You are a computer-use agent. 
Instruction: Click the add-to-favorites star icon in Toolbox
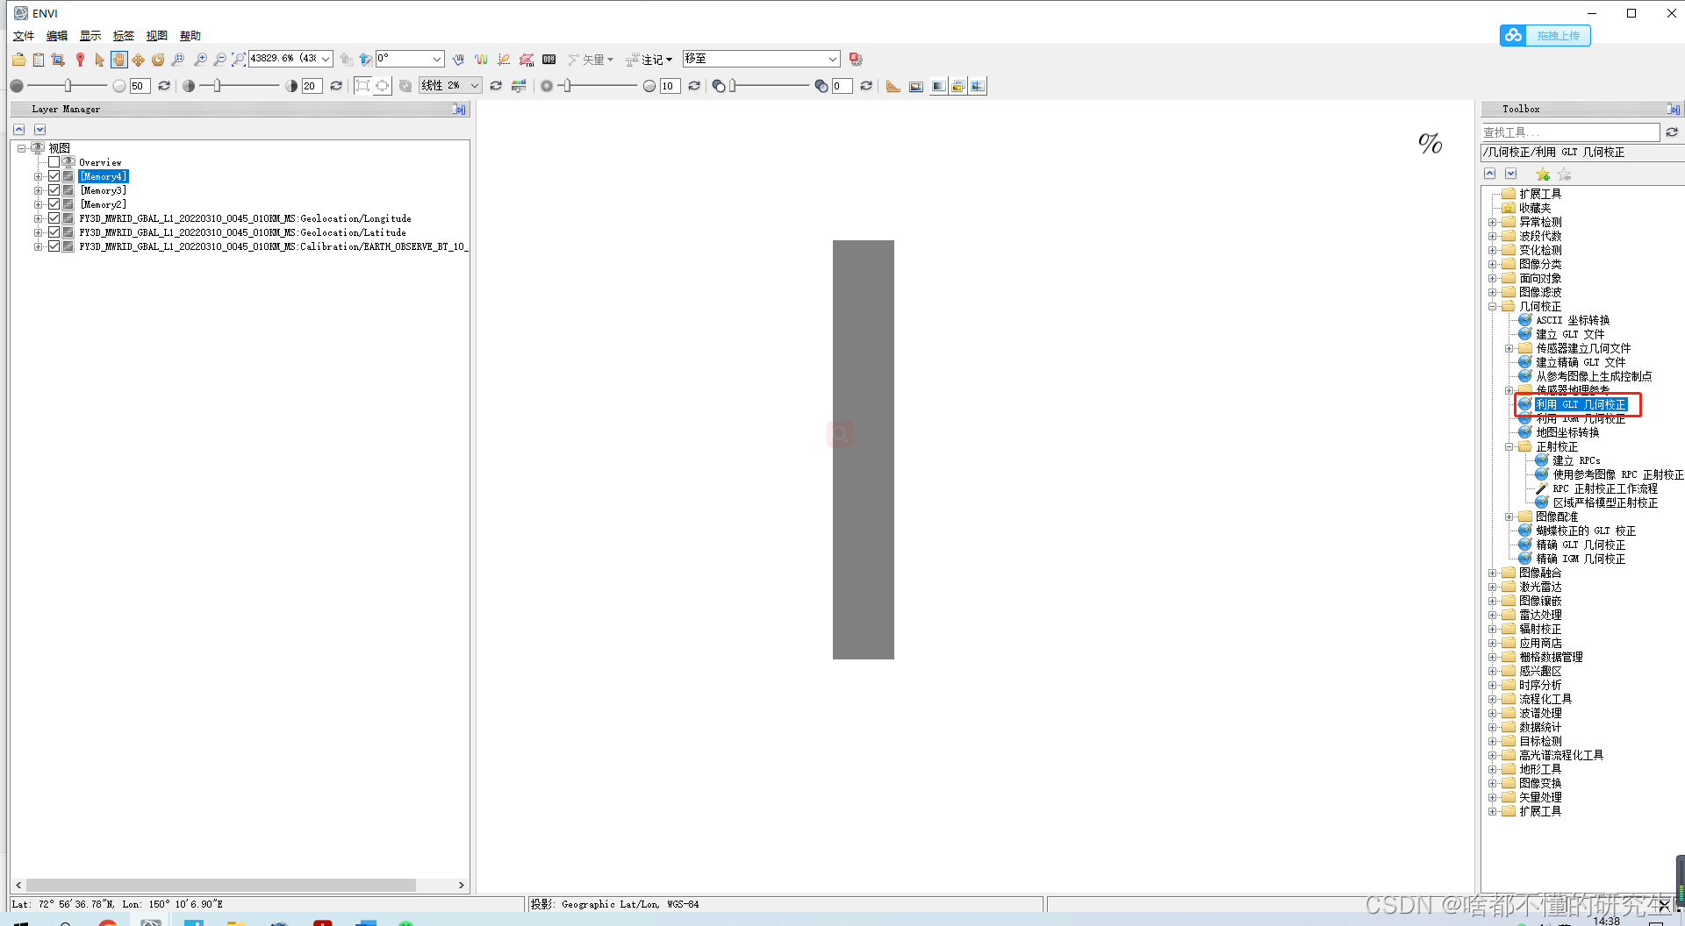[x=1543, y=175]
